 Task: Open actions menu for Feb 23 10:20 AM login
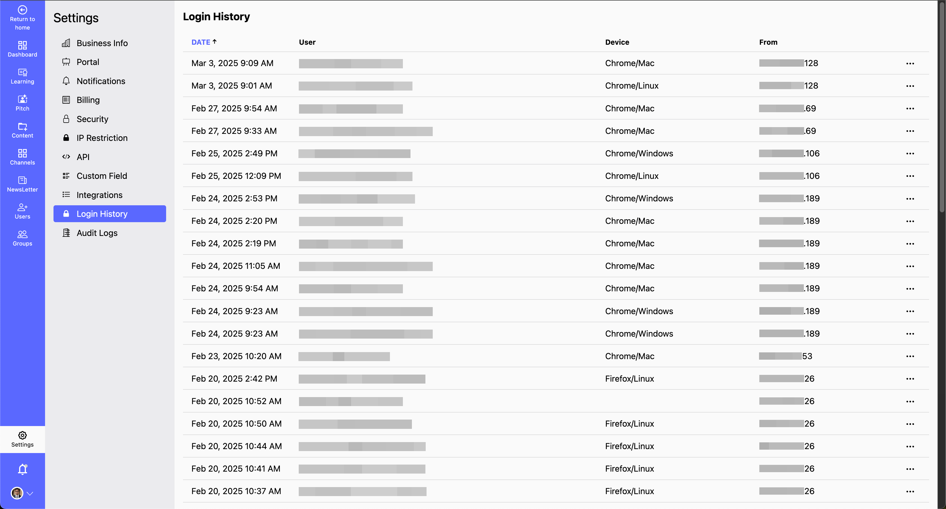910,356
